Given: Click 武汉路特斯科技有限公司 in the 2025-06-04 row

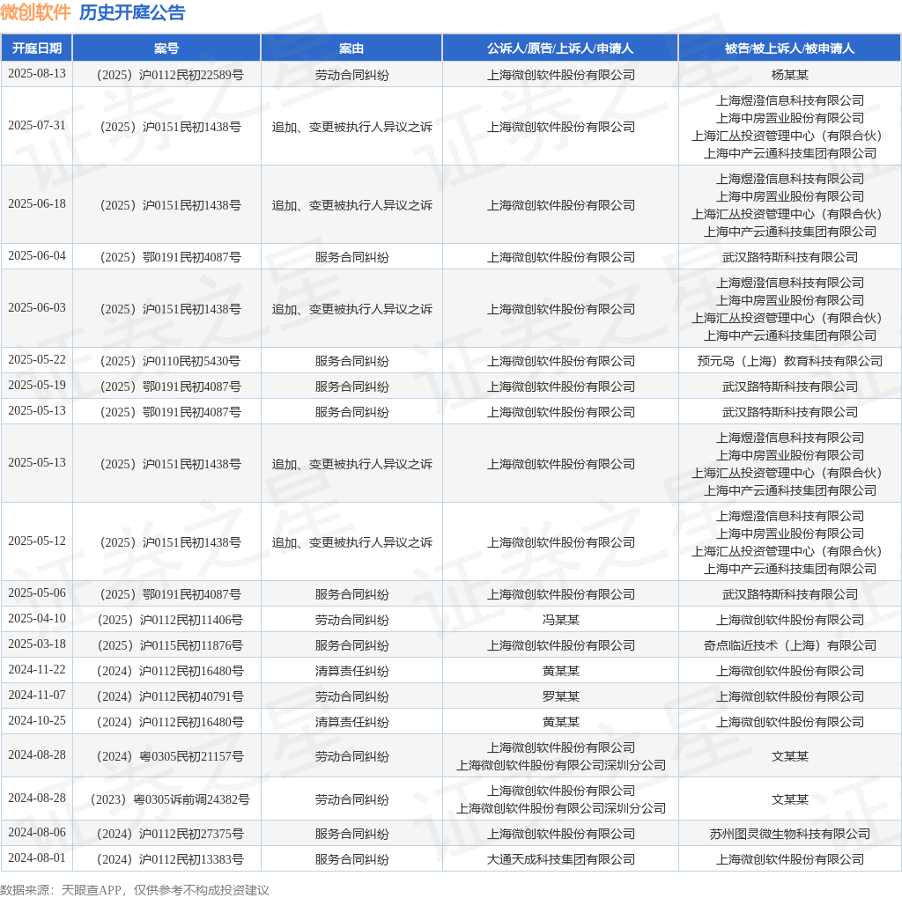Looking at the screenshot, I should click(x=790, y=257).
